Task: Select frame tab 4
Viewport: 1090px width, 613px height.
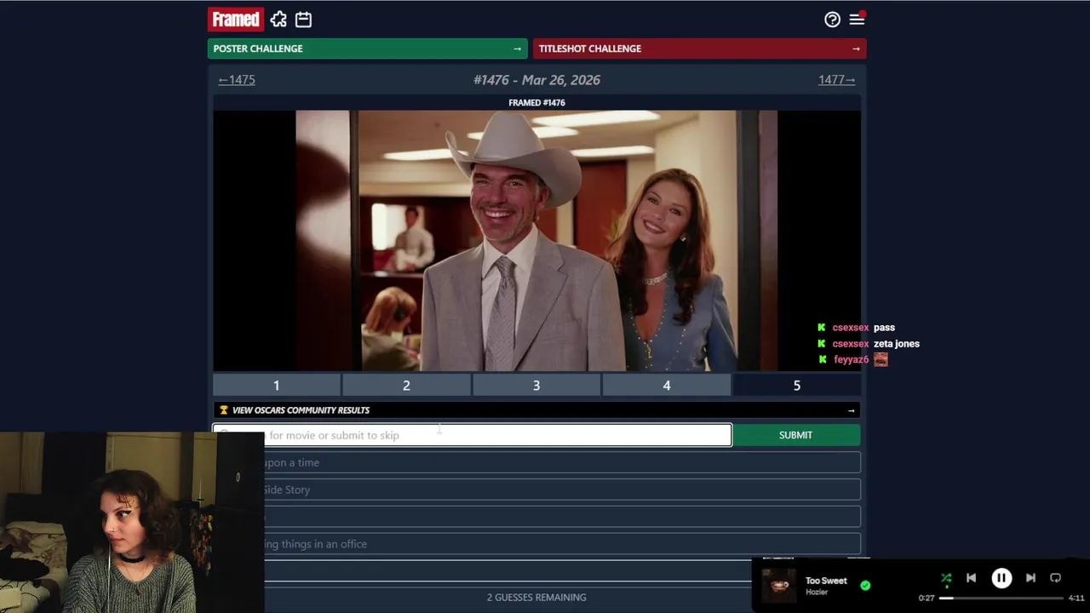Action: point(667,386)
